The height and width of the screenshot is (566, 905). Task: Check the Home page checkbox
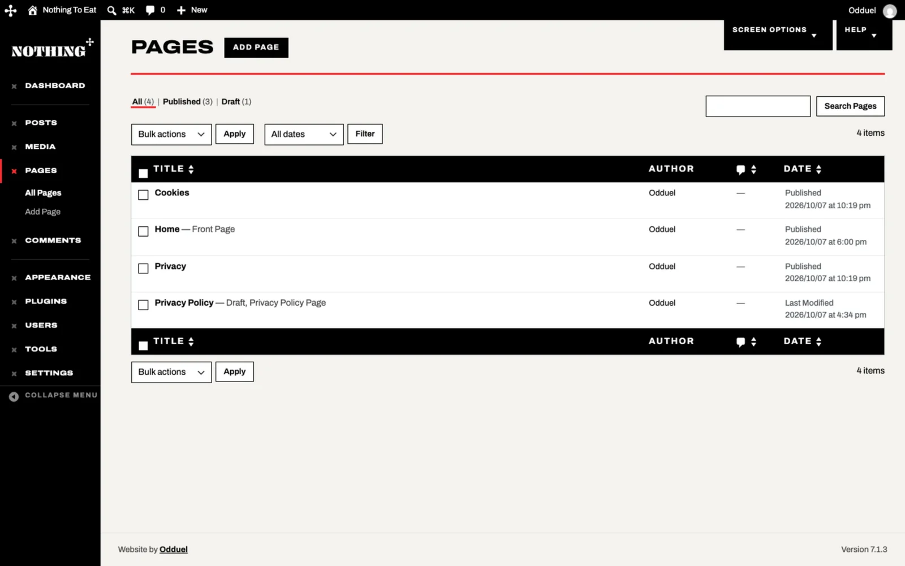coord(143,231)
